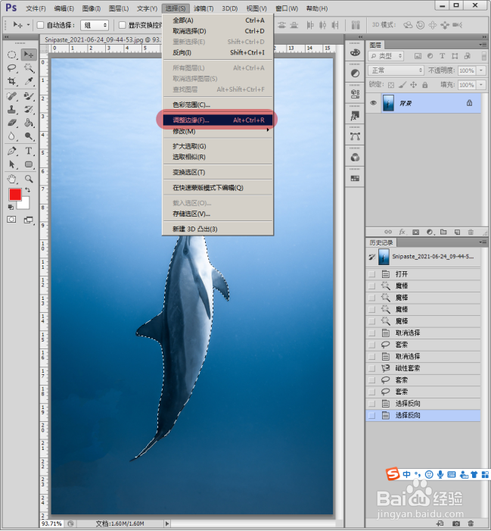The height and width of the screenshot is (531, 491).
Task: Select the 套索 history state below 取消选择
Action: pos(423,345)
